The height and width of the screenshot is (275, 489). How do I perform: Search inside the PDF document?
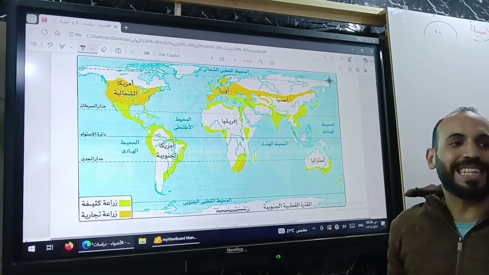[340, 68]
